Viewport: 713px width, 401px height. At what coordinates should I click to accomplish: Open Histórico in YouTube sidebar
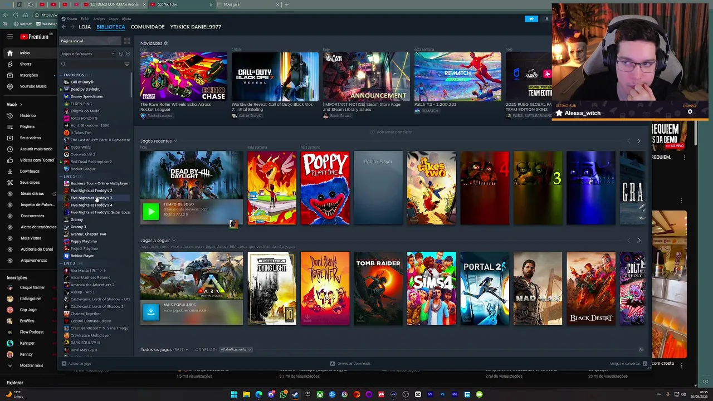point(27,116)
